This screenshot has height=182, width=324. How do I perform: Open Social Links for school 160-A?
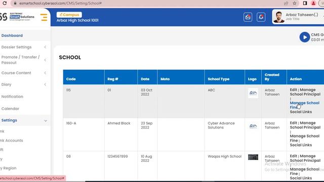pyautogui.click(x=301, y=145)
